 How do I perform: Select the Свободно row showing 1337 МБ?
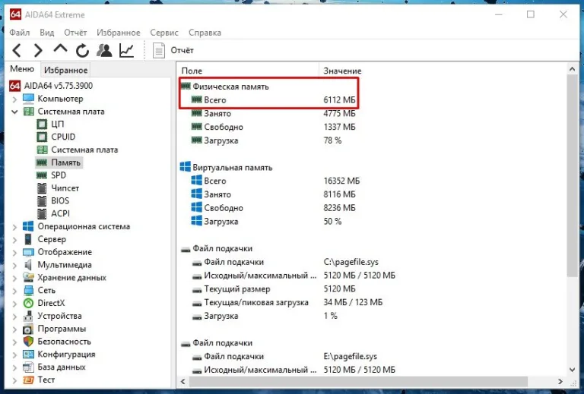[x=274, y=127]
